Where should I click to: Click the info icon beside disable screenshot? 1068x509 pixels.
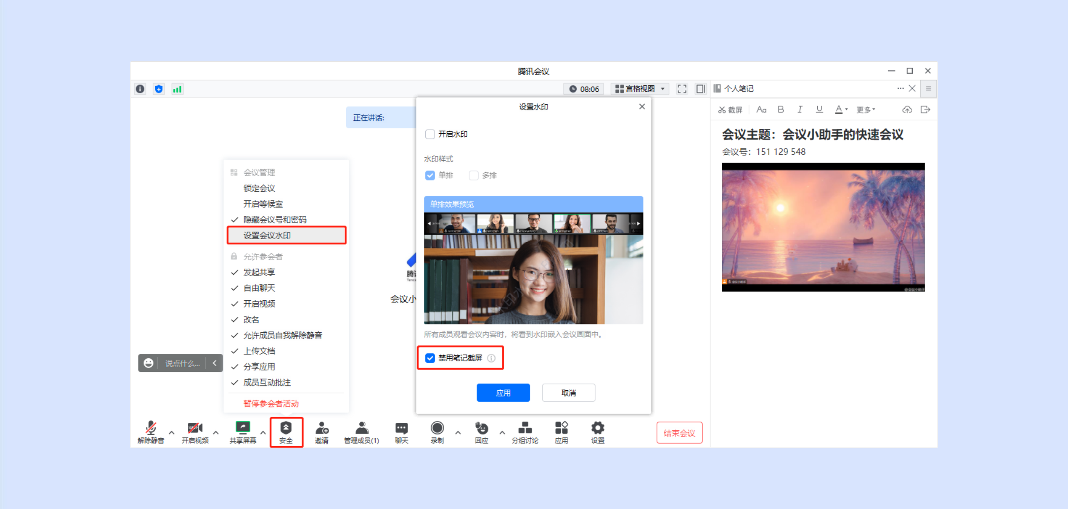(491, 358)
